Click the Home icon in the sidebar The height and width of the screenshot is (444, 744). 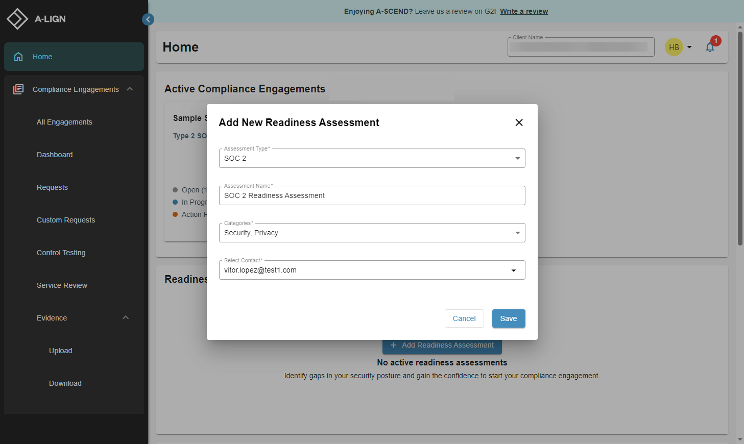tap(18, 56)
